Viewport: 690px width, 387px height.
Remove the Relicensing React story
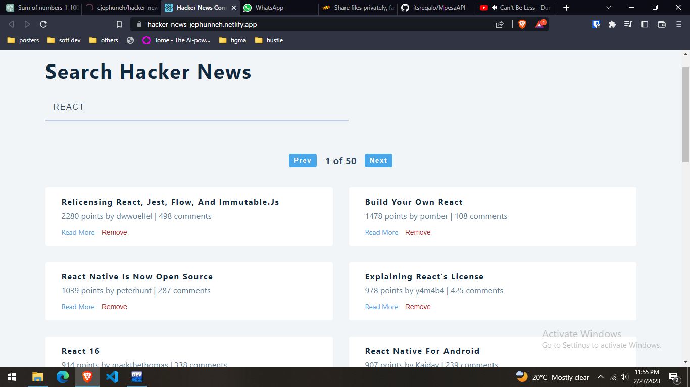point(114,232)
